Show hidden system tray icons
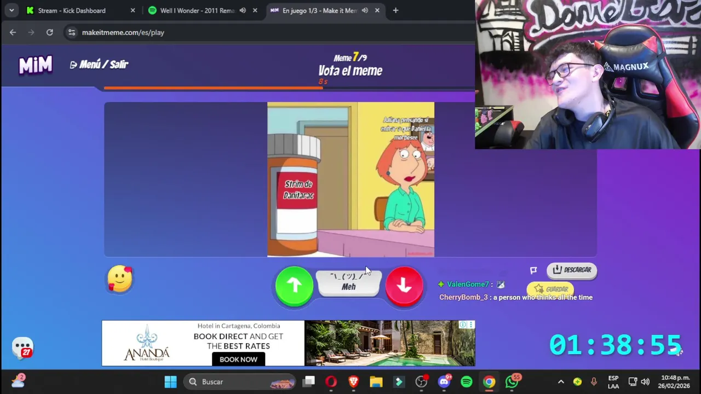The image size is (701, 394). pyautogui.click(x=561, y=382)
